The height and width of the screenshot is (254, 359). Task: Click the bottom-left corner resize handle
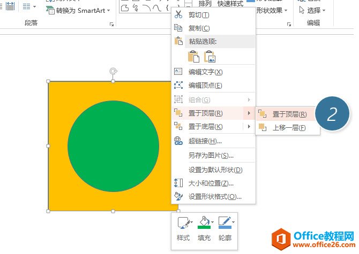point(48,211)
